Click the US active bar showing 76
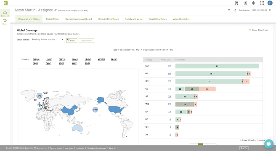The height and width of the screenshot is (151, 276). click(x=211, y=74)
